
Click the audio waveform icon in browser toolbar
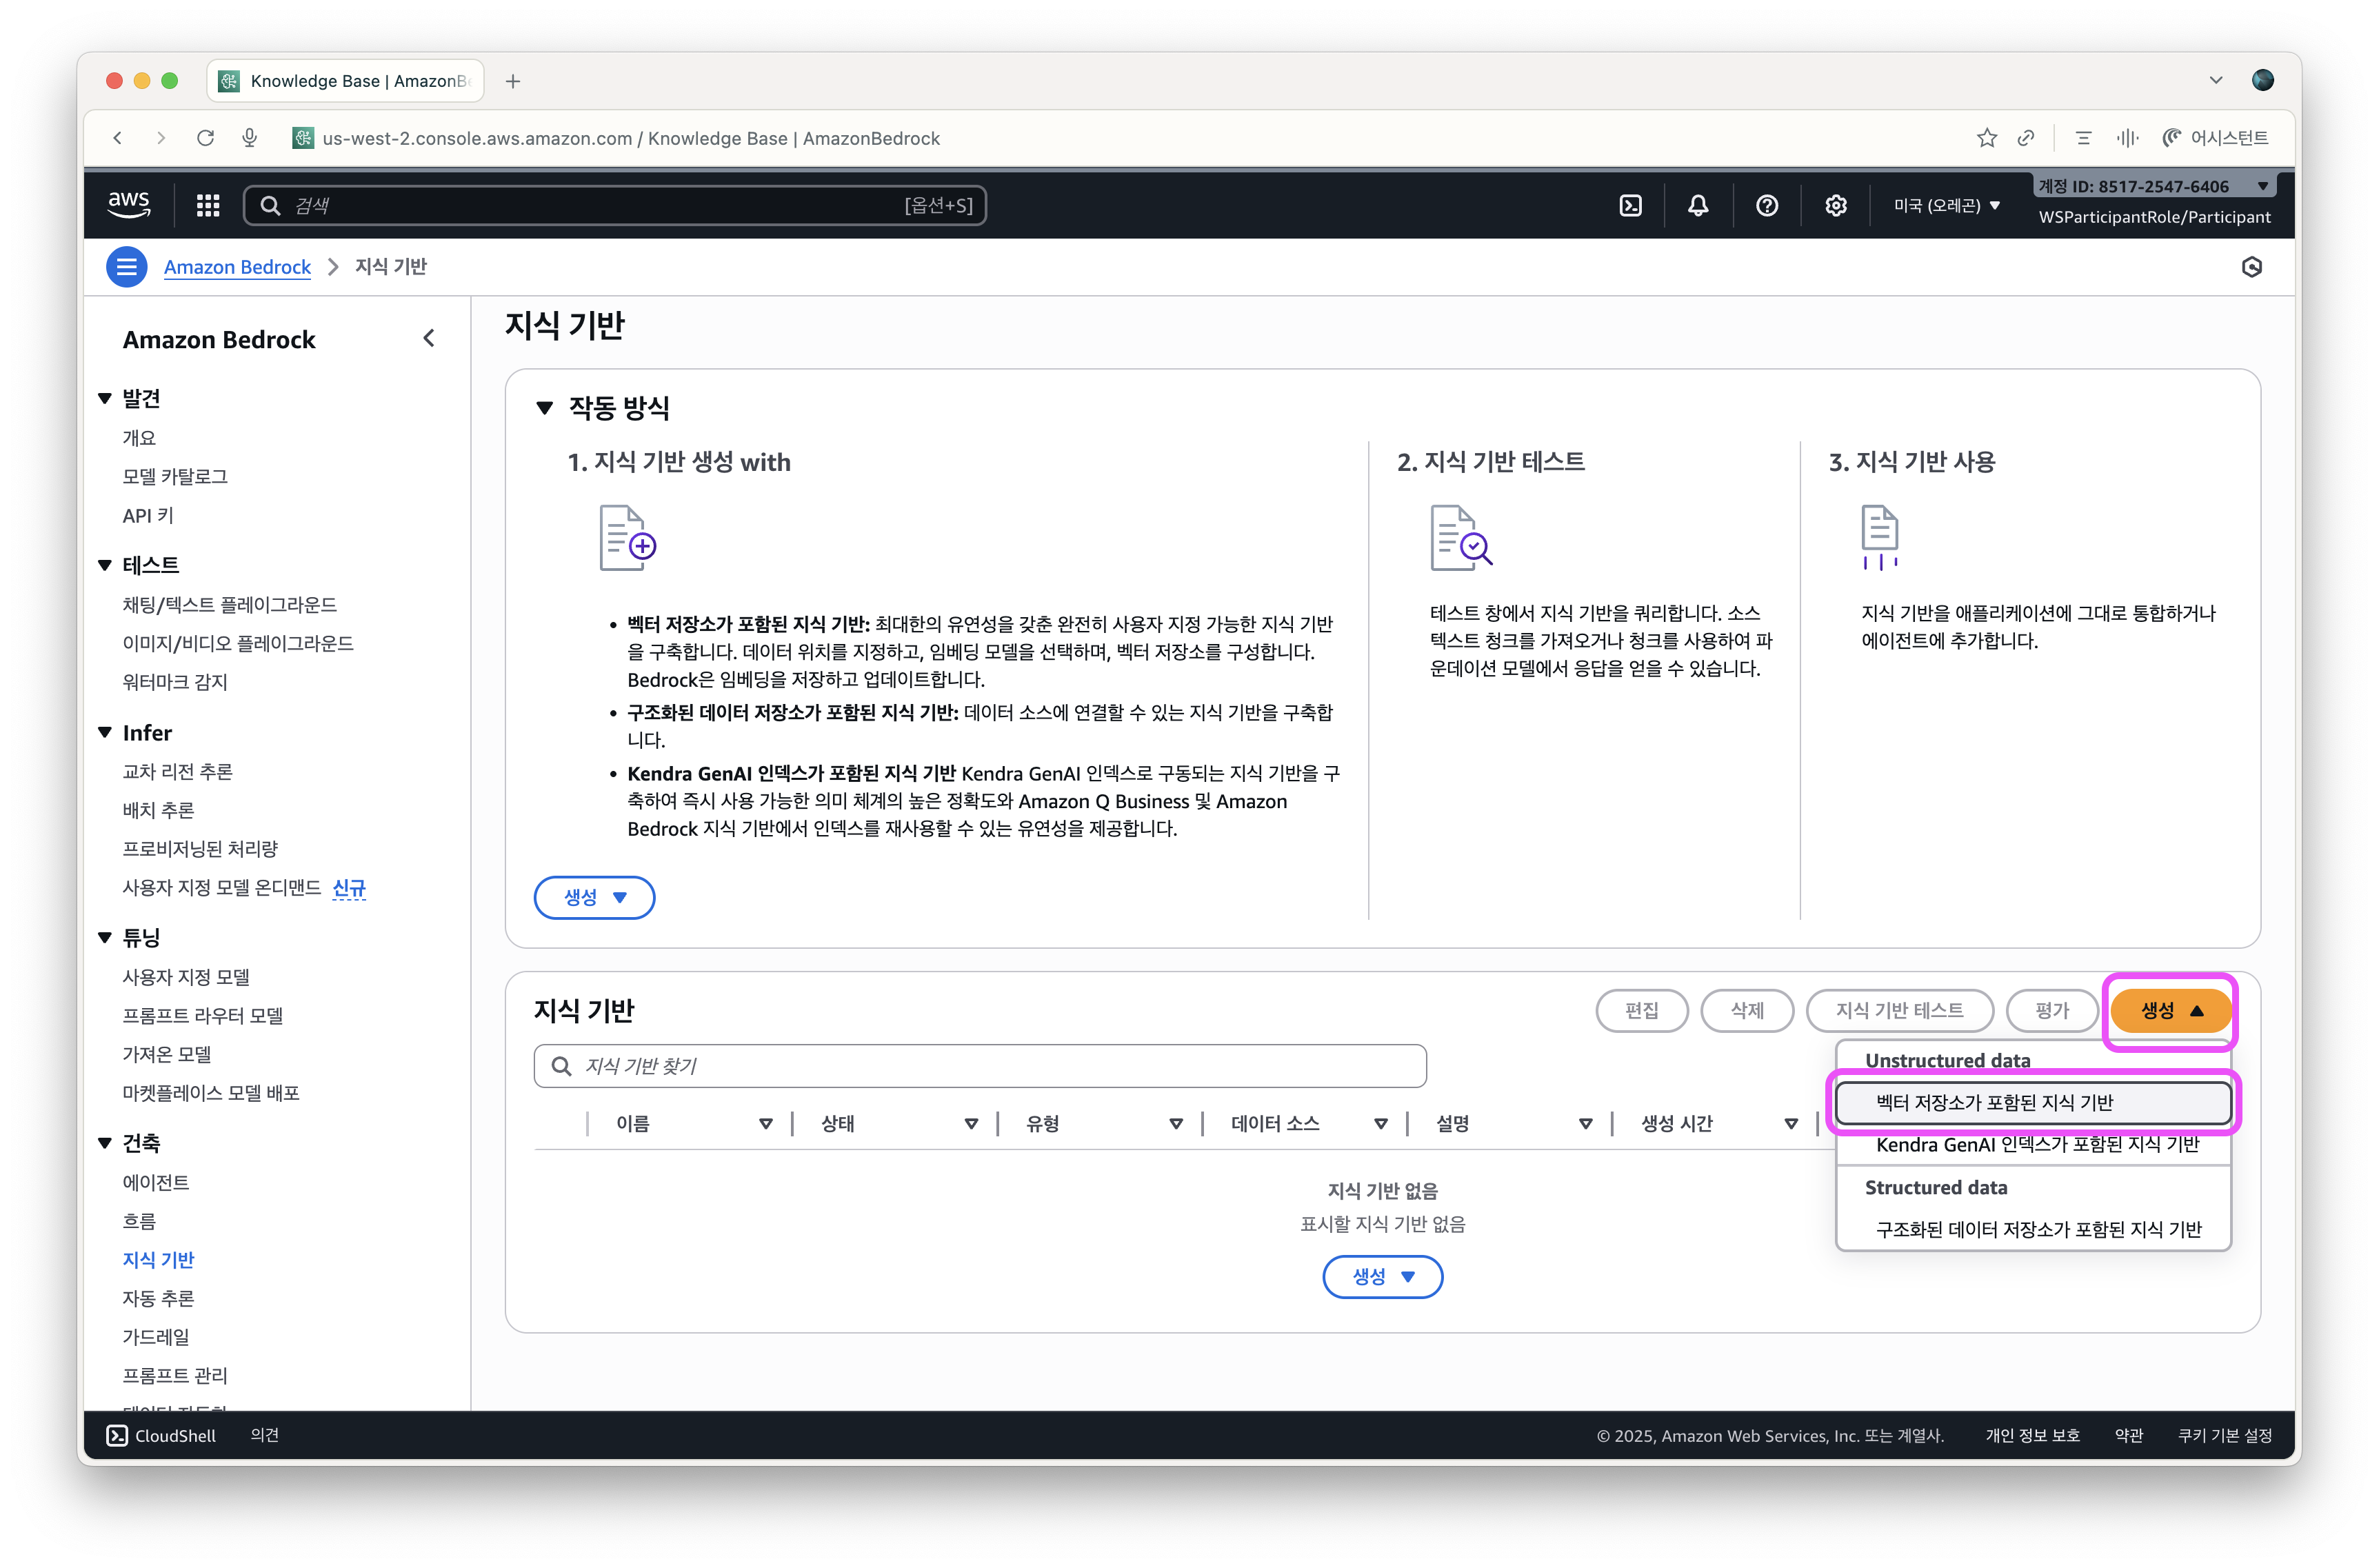2127,138
